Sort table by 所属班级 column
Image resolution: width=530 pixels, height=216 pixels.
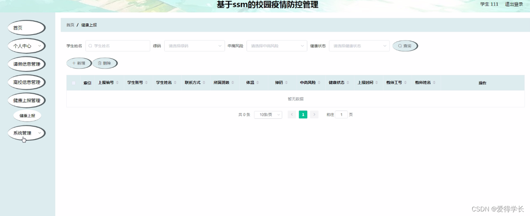(233, 82)
